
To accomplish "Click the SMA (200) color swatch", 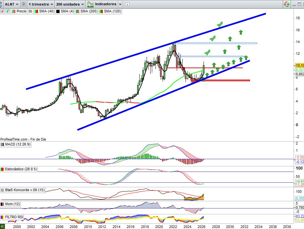I will tap(78, 11).
